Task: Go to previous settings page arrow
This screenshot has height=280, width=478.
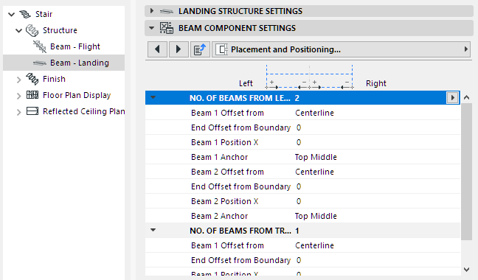Action: point(157,49)
